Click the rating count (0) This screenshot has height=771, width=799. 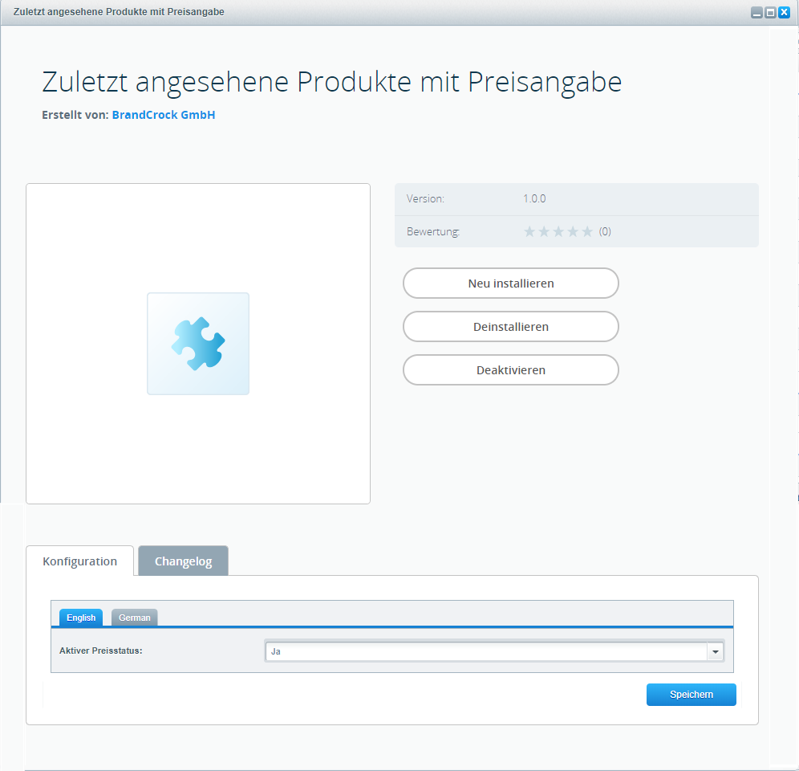pyautogui.click(x=605, y=231)
